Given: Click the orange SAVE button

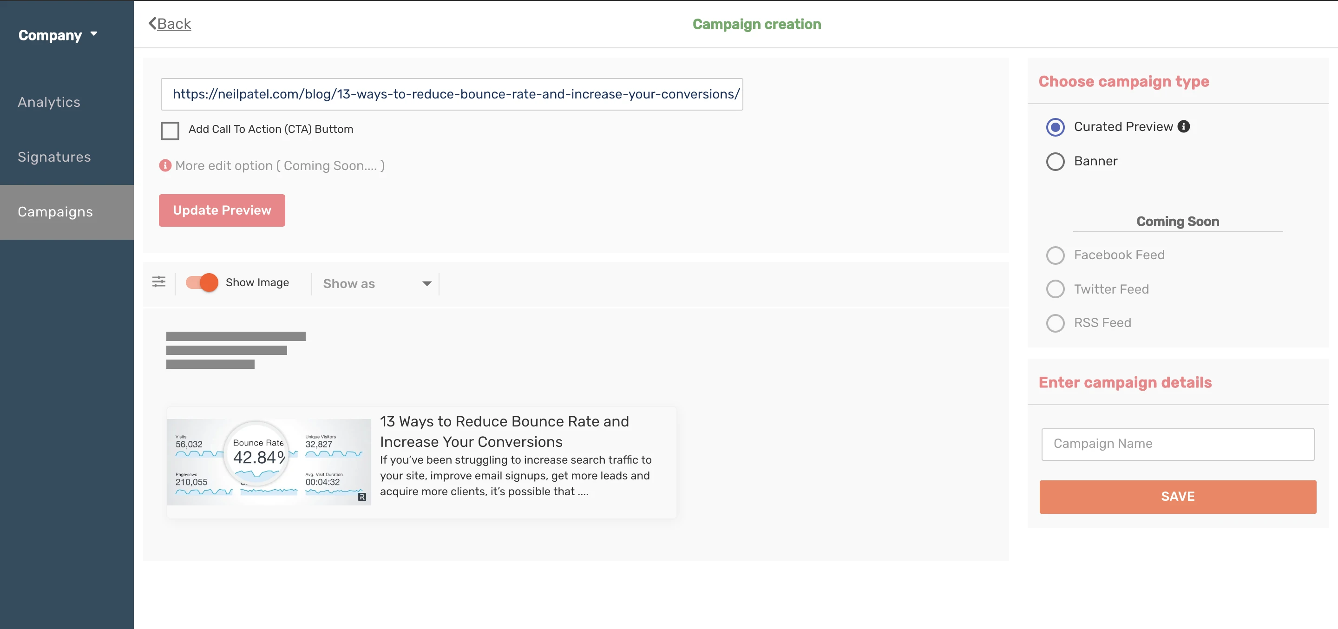Looking at the screenshot, I should [x=1177, y=497].
